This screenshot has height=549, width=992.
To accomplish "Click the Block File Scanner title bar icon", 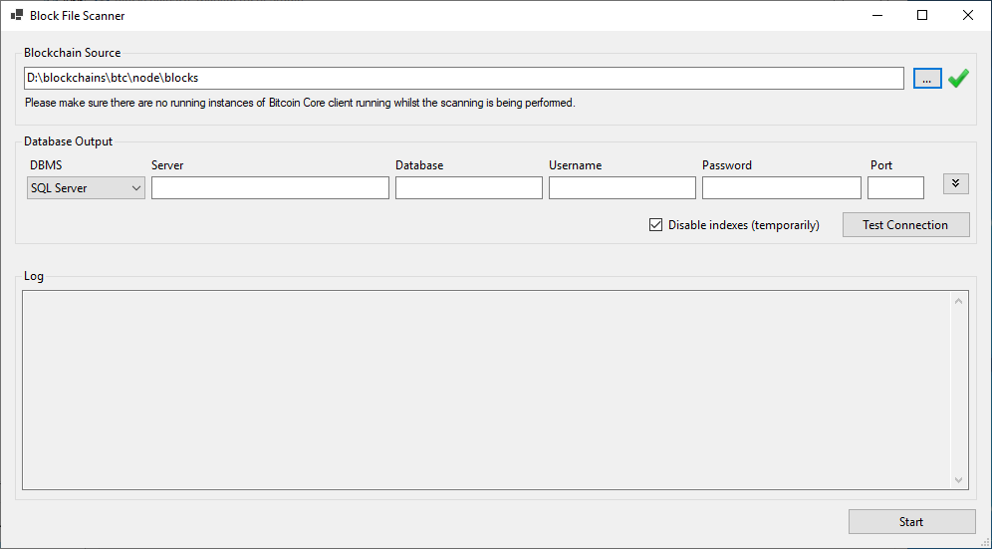I will point(17,15).
